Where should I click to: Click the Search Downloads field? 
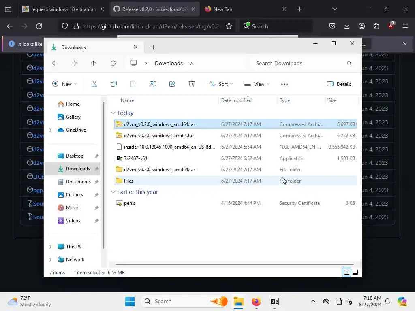303,63
